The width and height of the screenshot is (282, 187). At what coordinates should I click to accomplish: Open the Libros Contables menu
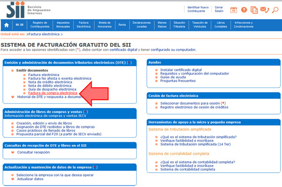pyautogui.click(x=221, y=24)
